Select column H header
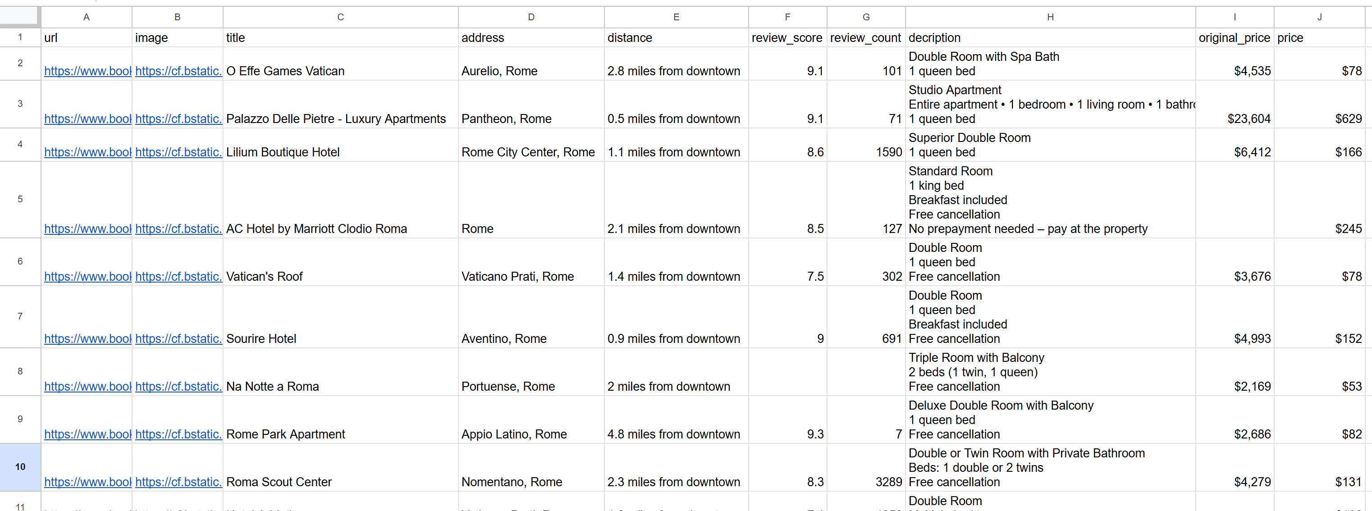Screen dimensions: 1372x511 (x=1050, y=17)
